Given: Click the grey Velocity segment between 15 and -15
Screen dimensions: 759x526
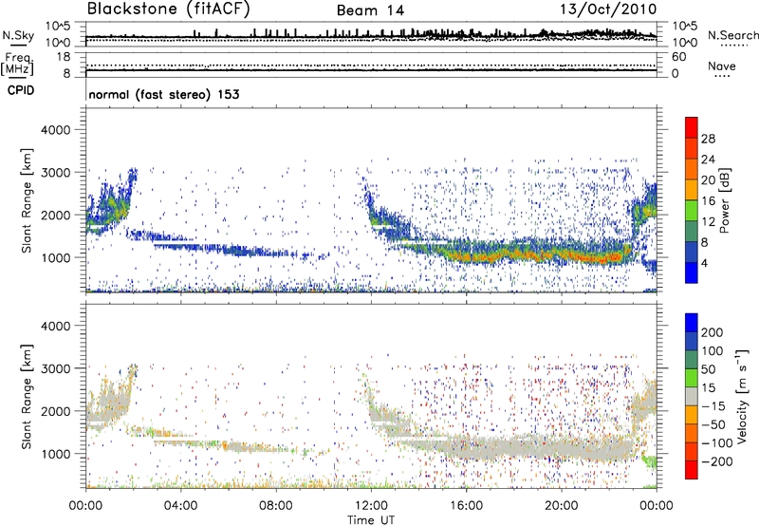Looking at the screenshot, I should click(692, 396).
